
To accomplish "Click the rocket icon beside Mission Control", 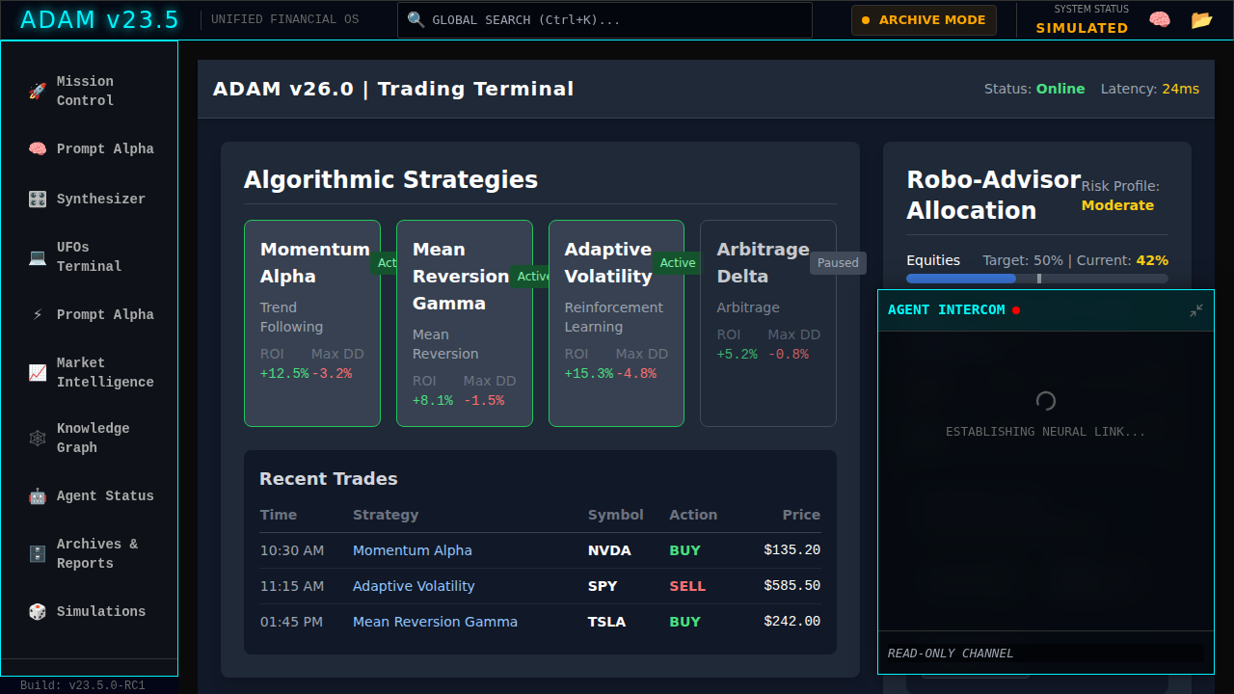I will pyautogui.click(x=38, y=92).
